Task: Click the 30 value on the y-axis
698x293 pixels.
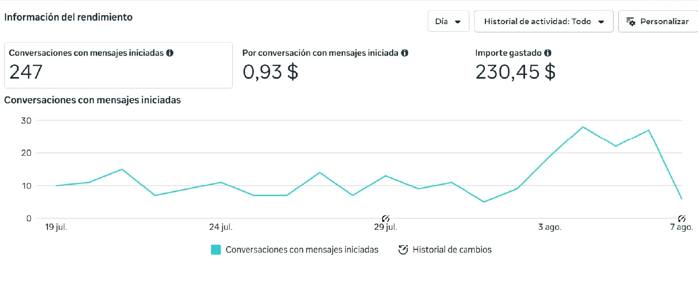Action: pos(26,120)
